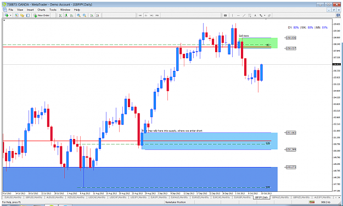Select the D1 timeframe button
The width and height of the screenshot is (343, 206).
click(x=146, y=15)
